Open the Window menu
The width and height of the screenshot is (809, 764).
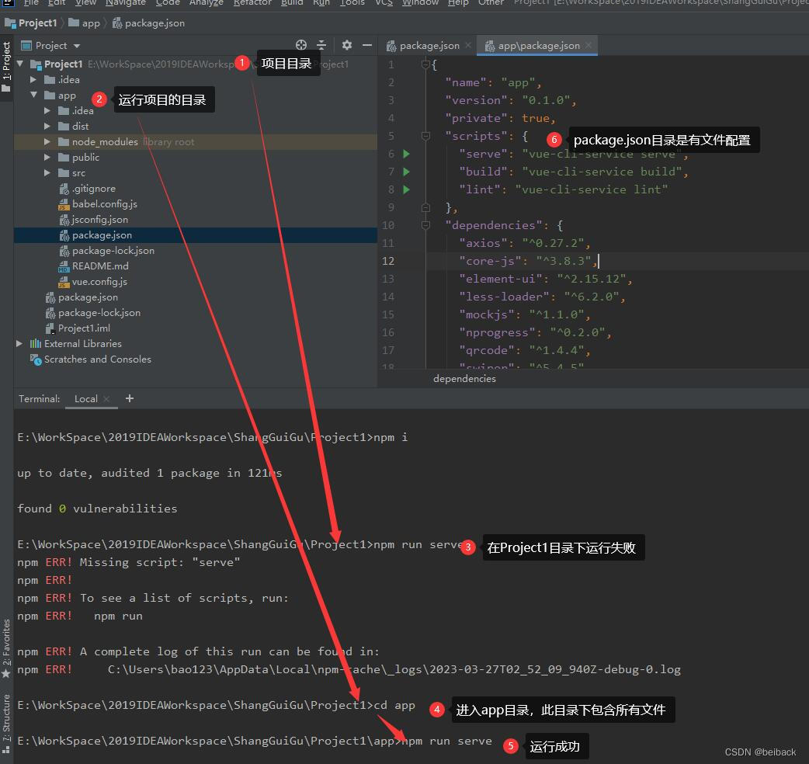(x=420, y=2)
